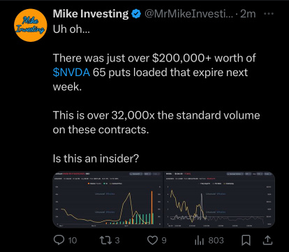Screen dimensions: 289x252
Task: Click the @MrMikeInvesti handle
Action: 188,14
